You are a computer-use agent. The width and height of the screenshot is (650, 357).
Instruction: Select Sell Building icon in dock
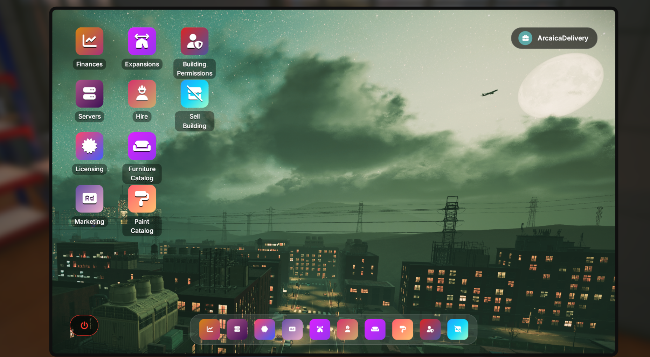[458, 329]
